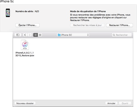
Task: Select iPhone5,4_9.2.1_13D15_Restore.ipsw file name
Action: pyautogui.click(x=25, y=54)
